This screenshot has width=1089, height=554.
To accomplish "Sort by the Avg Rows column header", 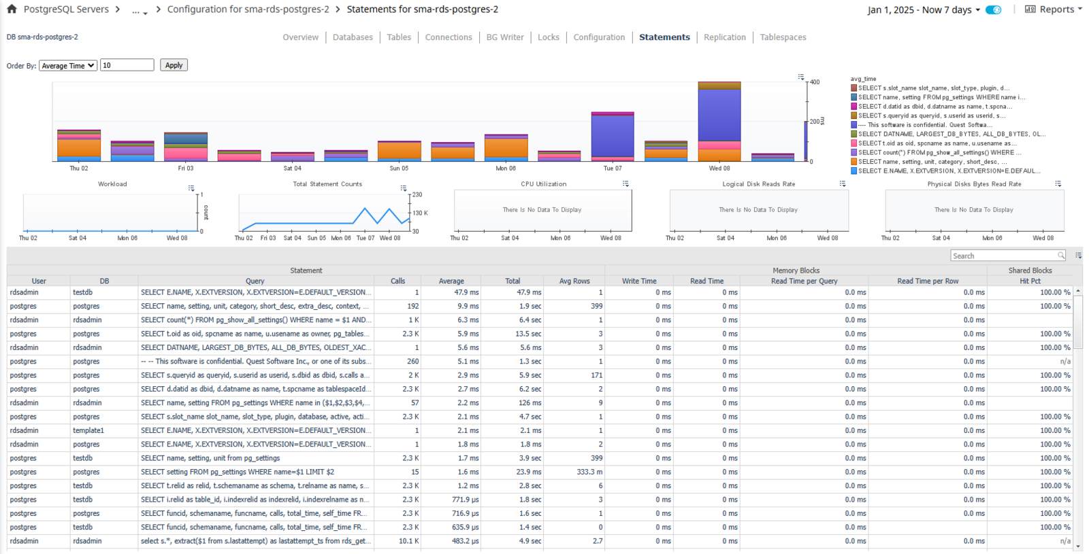I will pos(574,281).
